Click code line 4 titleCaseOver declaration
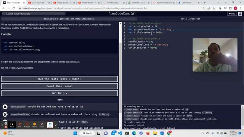Screen dimensions: 244x137 coord(145,32)
